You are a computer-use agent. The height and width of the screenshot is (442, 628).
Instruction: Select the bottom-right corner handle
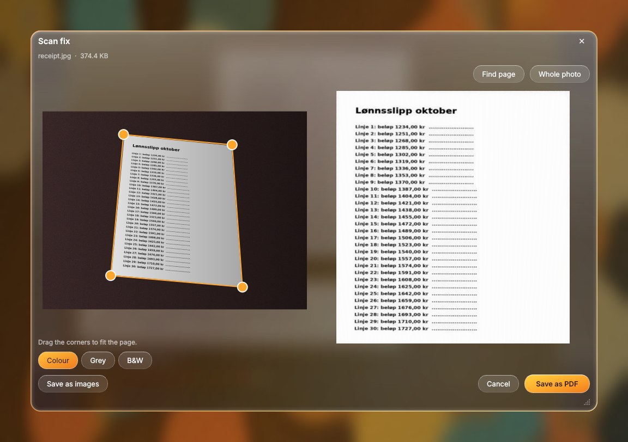(x=242, y=287)
